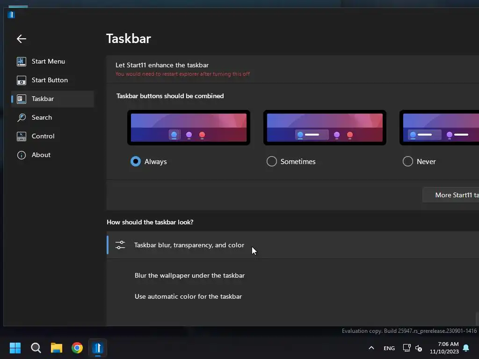Open the Start Button settings page
The width and height of the screenshot is (479, 359).
pyautogui.click(x=52, y=80)
